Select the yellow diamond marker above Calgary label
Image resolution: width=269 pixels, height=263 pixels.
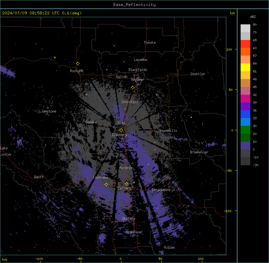[126, 184]
